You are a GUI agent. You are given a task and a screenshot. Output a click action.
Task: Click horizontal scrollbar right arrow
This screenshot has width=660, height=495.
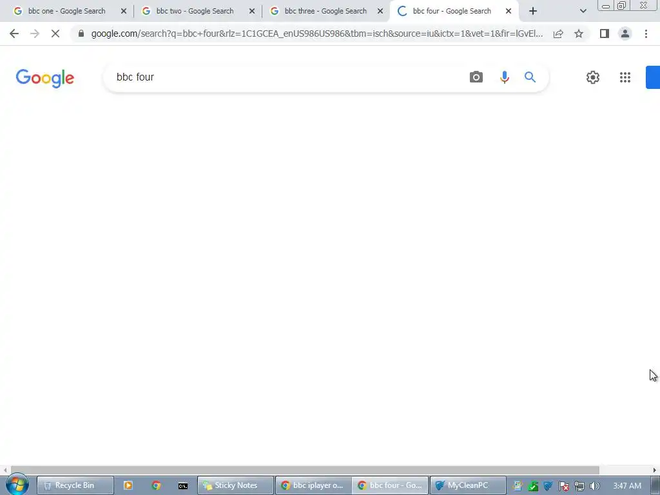coord(655,470)
